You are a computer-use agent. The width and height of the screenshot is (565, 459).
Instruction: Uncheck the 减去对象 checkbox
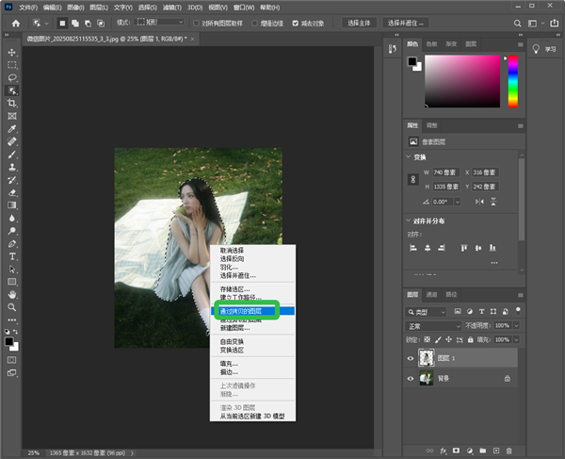click(296, 22)
